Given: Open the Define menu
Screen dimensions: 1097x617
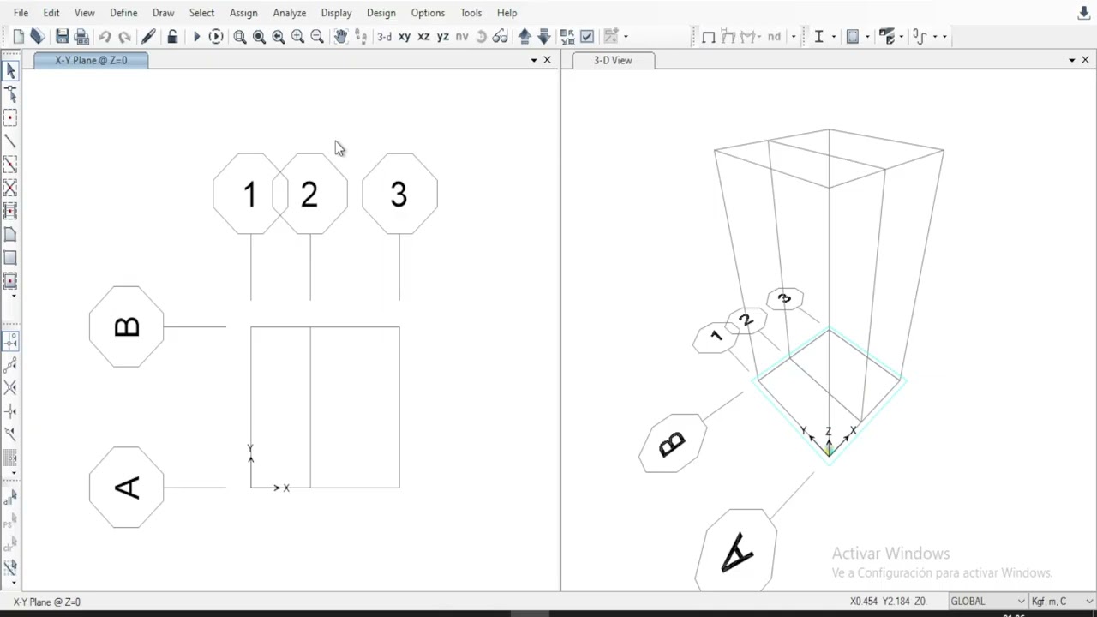Looking at the screenshot, I should coord(123,13).
